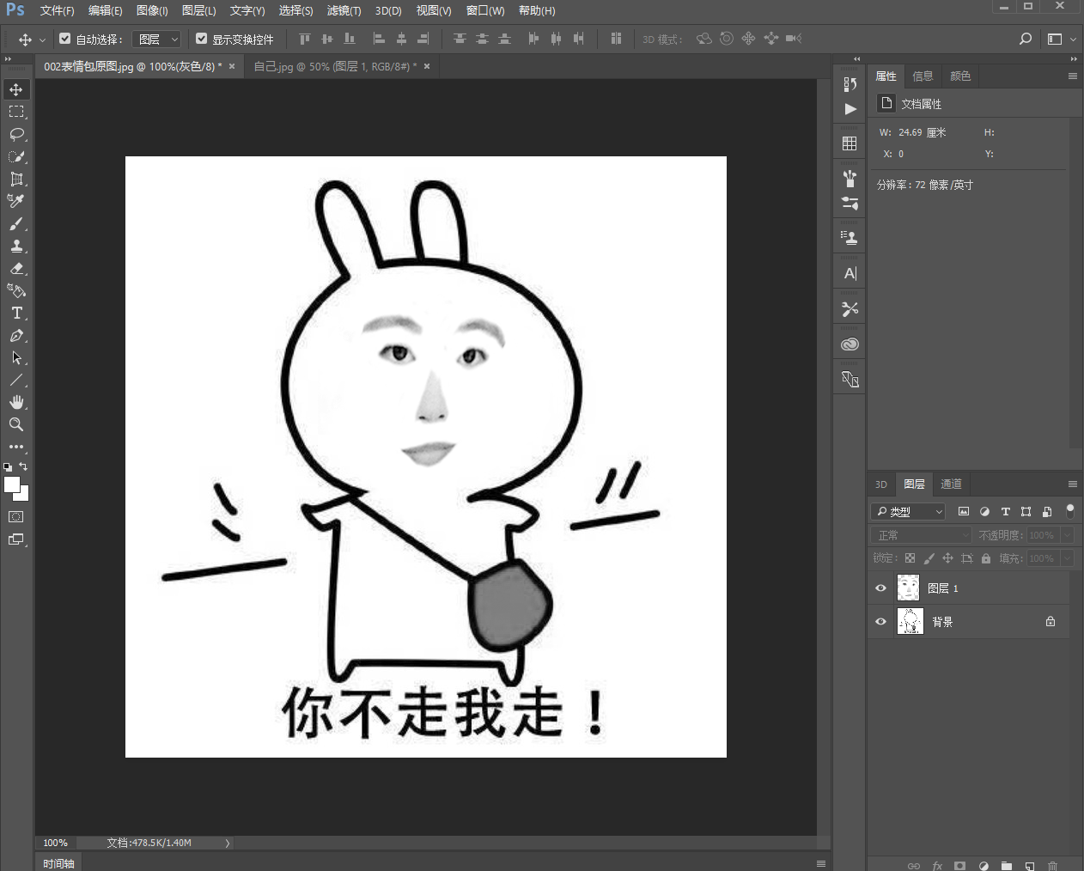Viewport: 1084px width, 871px height.
Task: Select the Rectangular Marquee tool
Action: pos(17,111)
